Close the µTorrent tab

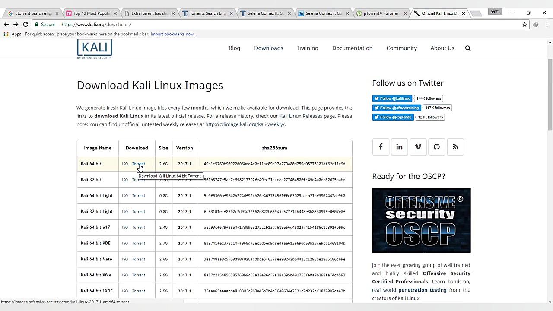[x=405, y=13]
